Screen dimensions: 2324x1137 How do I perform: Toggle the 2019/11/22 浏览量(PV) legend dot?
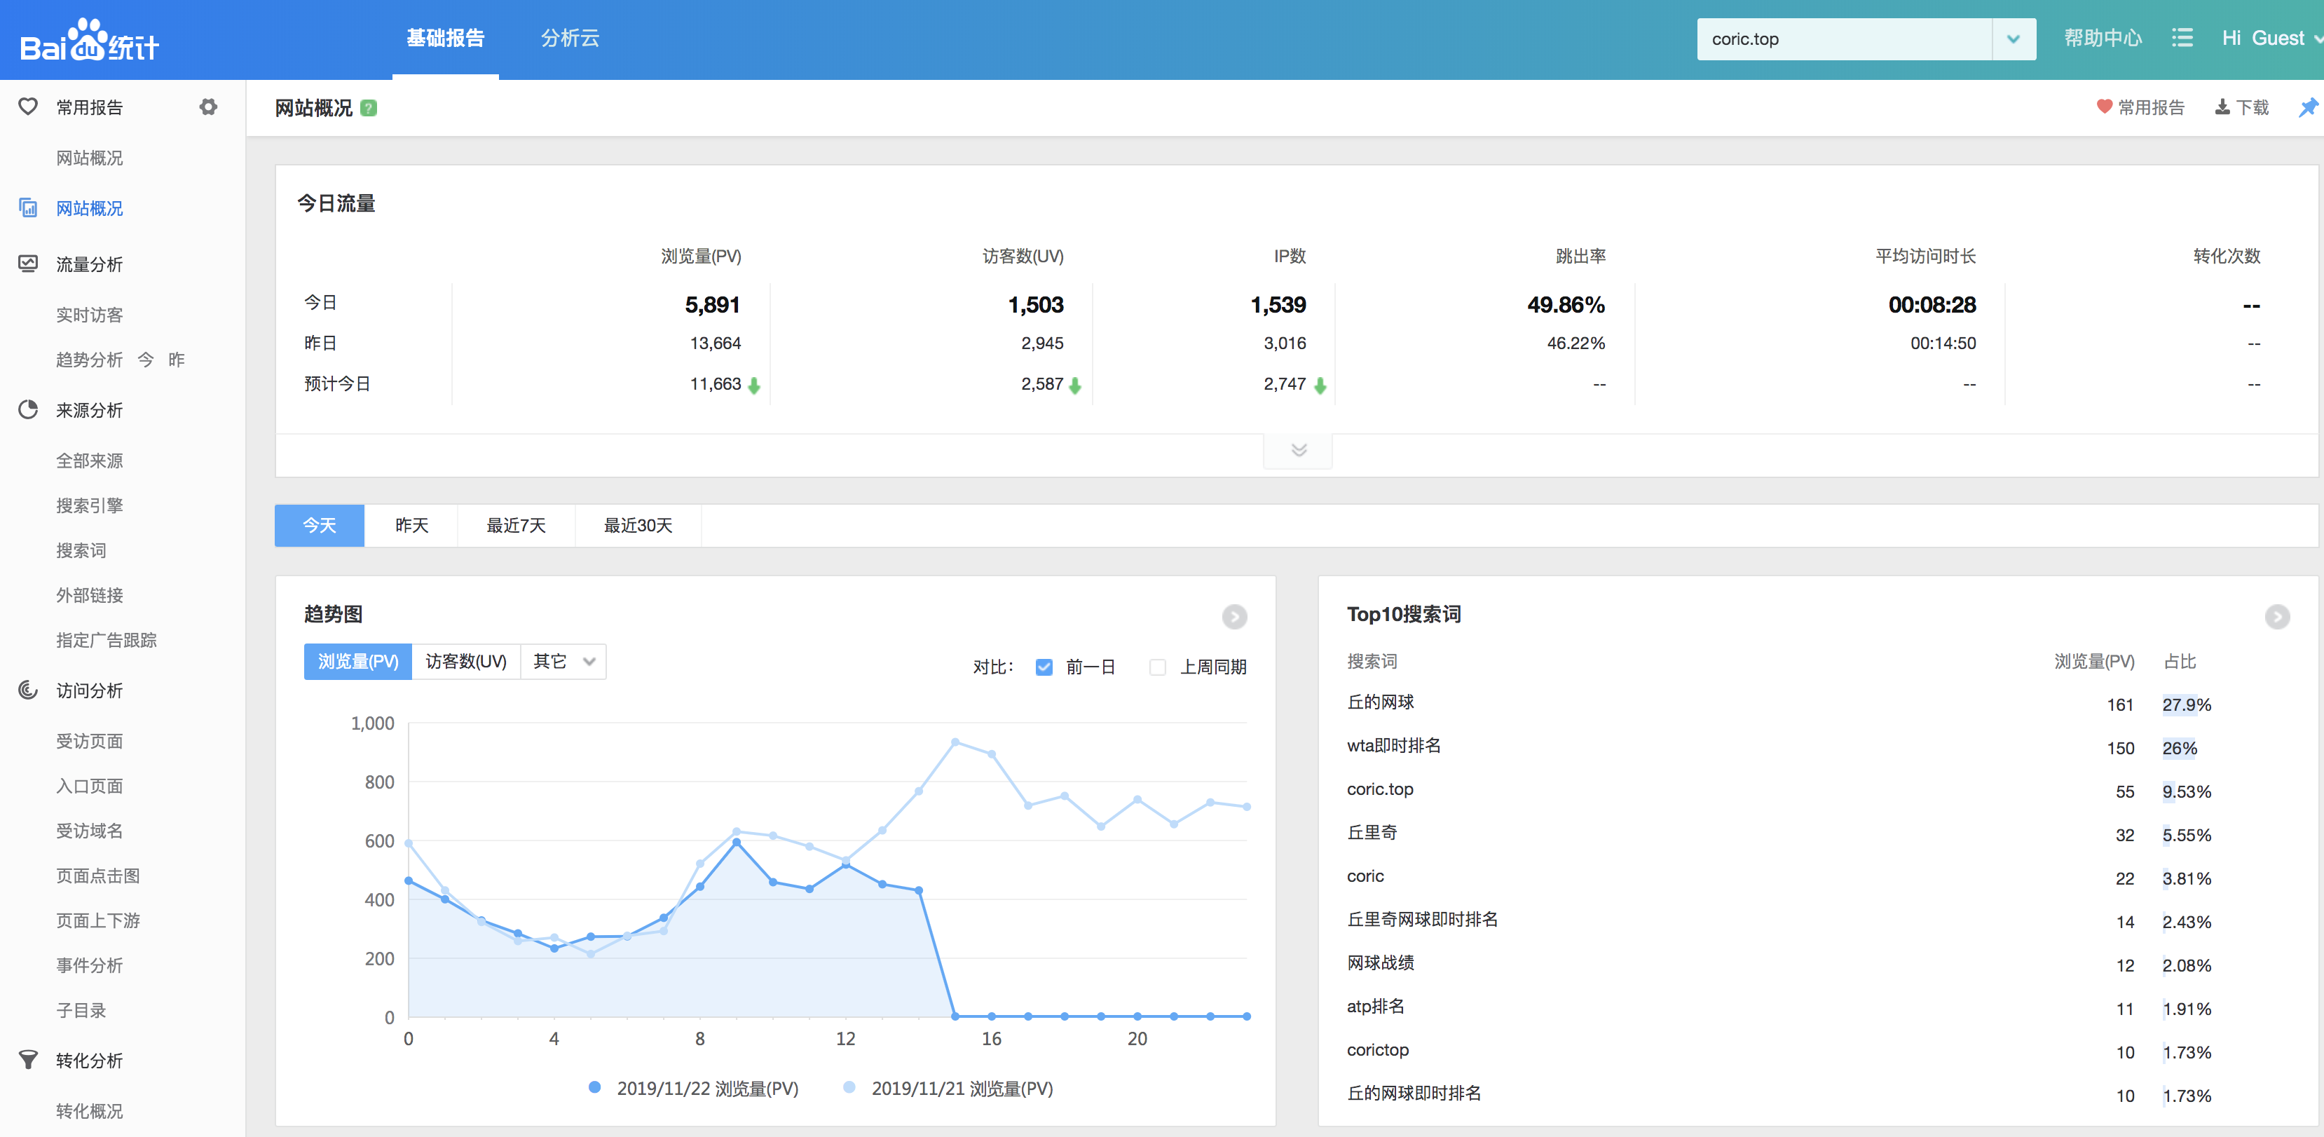tap(594, 1087)
